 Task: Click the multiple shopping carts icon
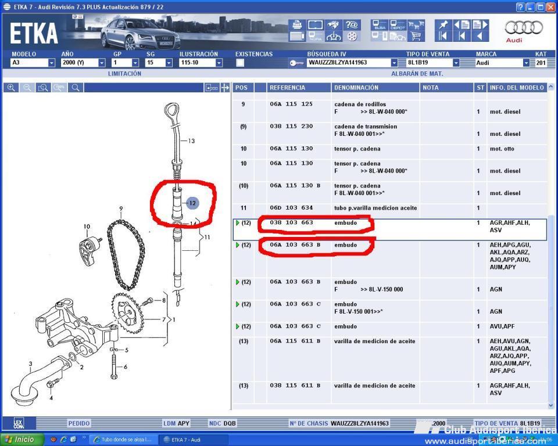click(416, 25)
